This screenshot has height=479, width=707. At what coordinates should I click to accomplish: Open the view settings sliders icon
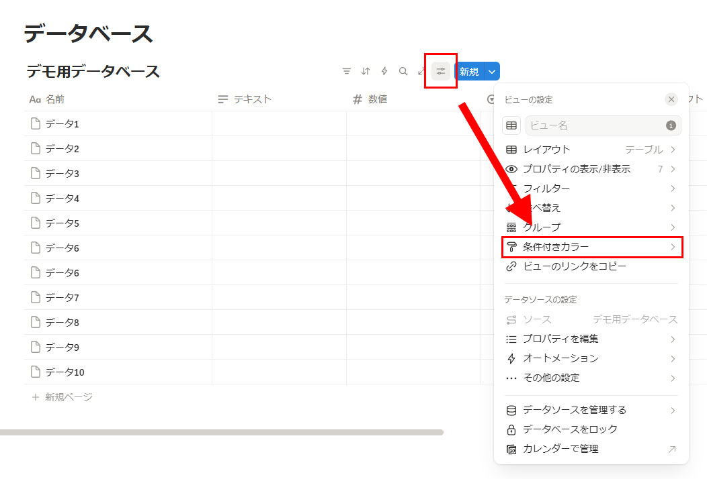tap(441, 71)
